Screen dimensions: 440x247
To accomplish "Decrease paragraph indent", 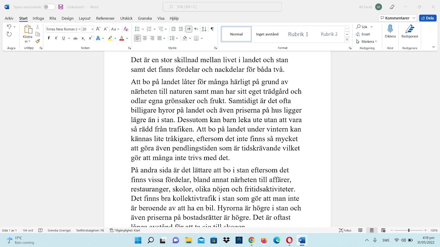I will (x=173, y=29).
